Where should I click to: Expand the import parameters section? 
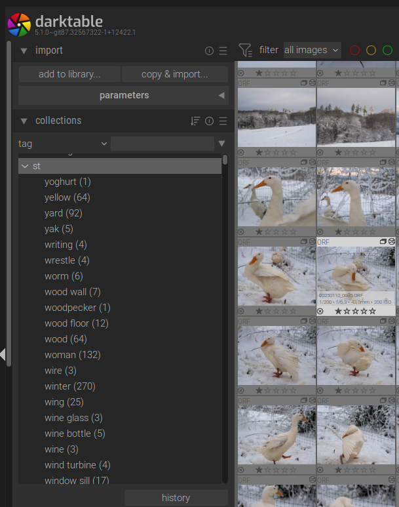point(123,95)
